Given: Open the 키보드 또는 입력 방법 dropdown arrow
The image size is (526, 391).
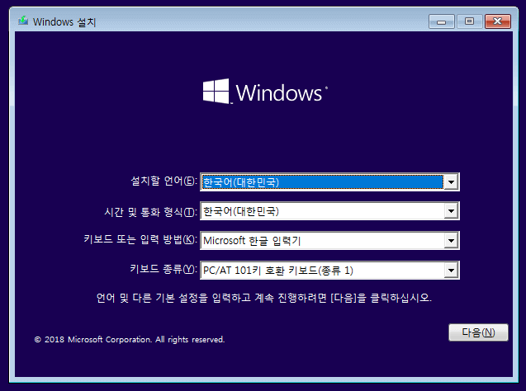Looking at the screenshot, I should tap(451, 241).
